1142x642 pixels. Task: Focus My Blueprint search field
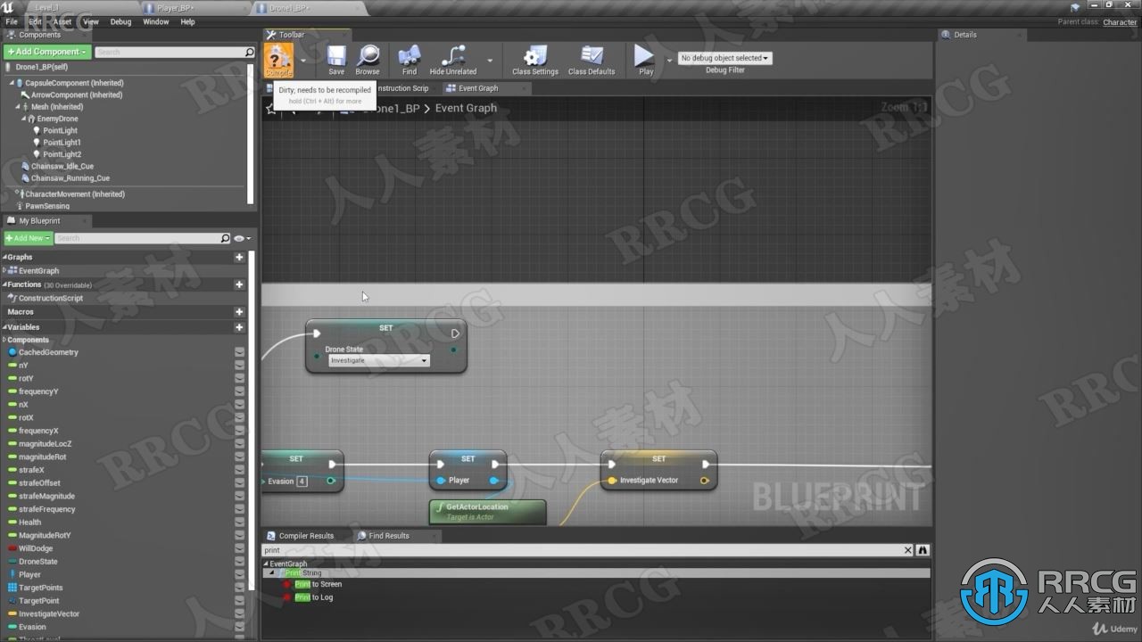tap(143, 238)
